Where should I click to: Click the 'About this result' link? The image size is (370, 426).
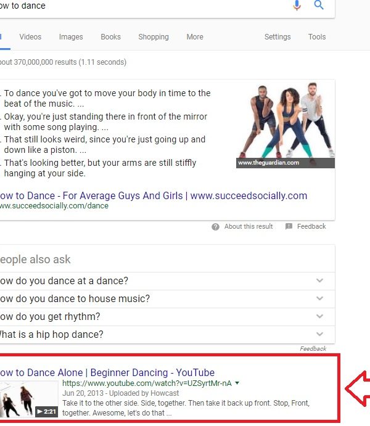pyautogui.click(x=249, y=227)
